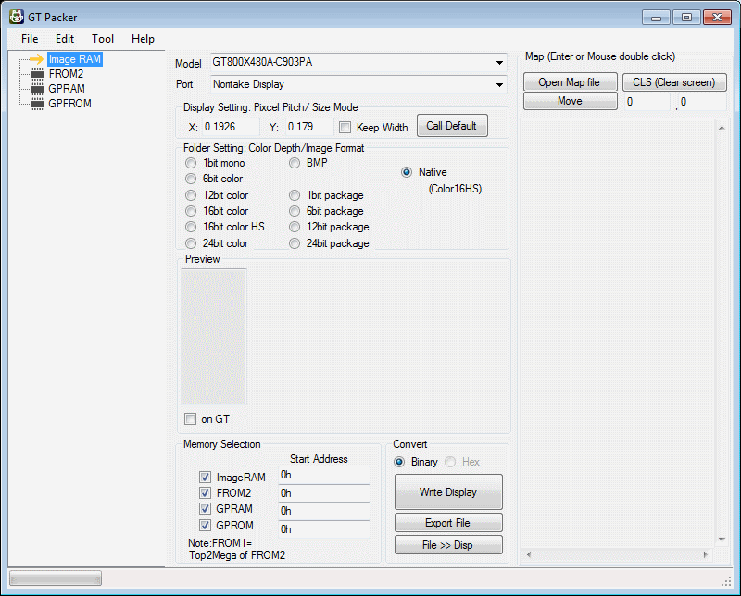Click the GPRAM memory chip icon

click(x=36, y=89)
